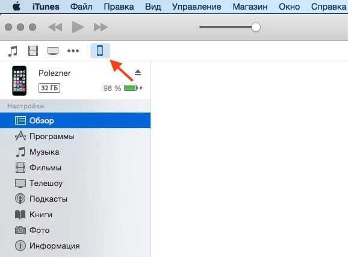Go to Фильмы sidebar item

(x=75, y=167)
